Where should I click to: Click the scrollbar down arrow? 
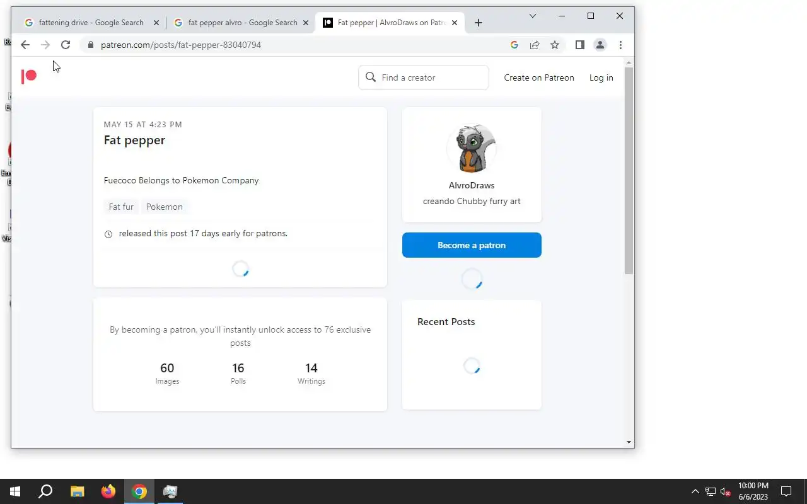[x=629, y=442]
